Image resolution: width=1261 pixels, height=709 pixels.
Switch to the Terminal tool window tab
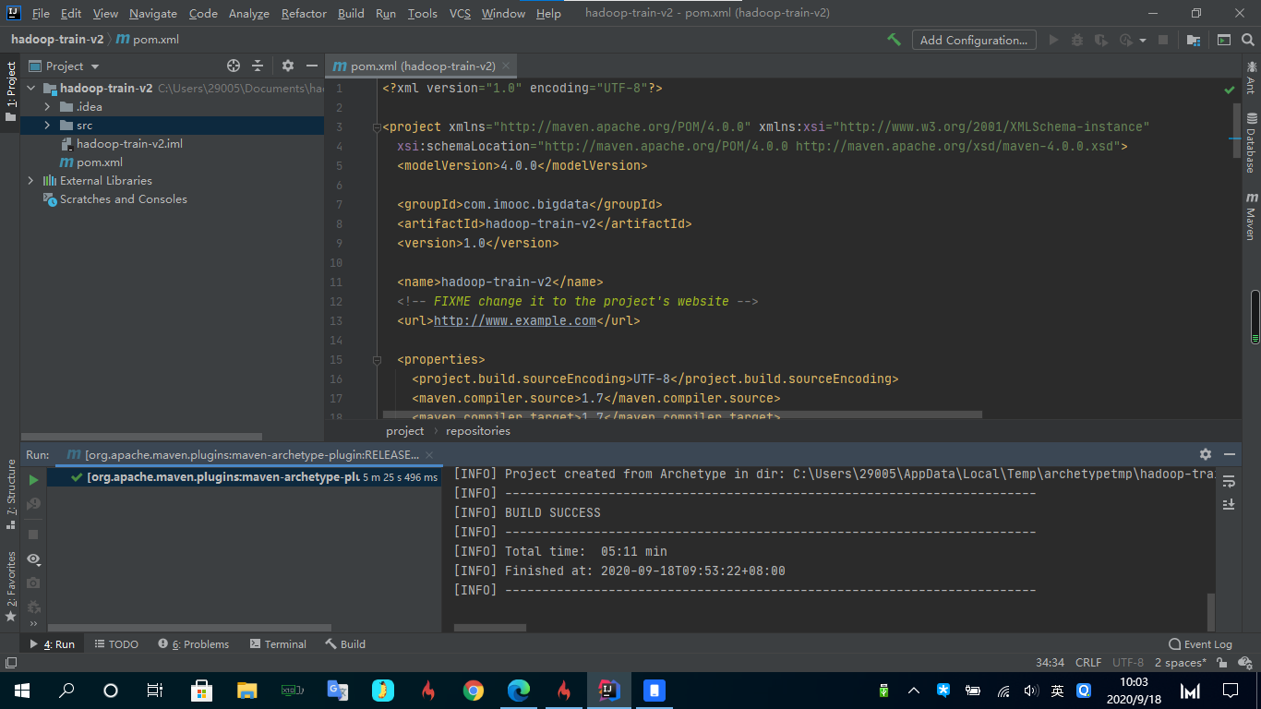[277, 644]
